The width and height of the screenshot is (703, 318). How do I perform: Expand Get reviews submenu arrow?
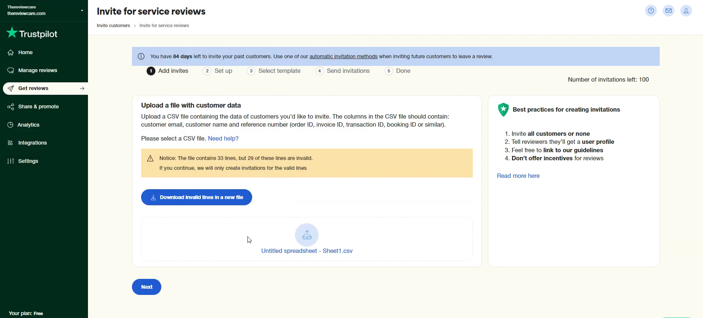82,88
